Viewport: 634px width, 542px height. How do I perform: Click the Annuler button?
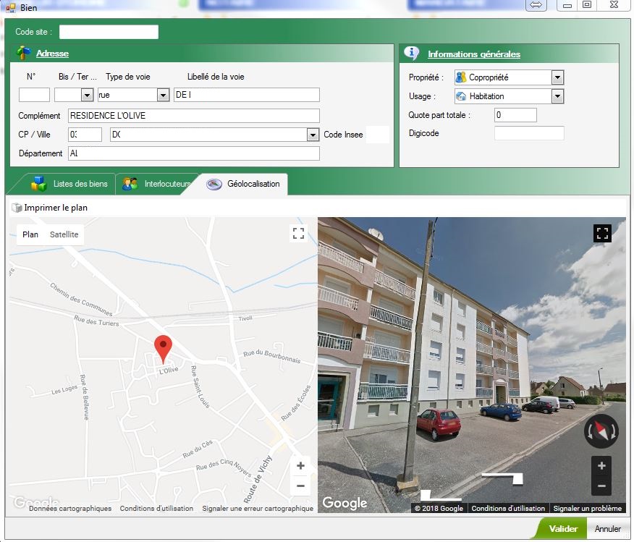point(608,529)
